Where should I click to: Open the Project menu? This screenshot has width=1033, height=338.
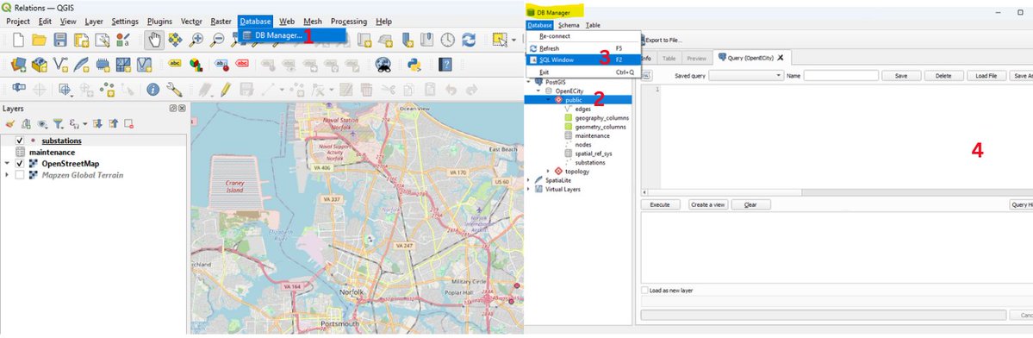(x=18, y=21)
